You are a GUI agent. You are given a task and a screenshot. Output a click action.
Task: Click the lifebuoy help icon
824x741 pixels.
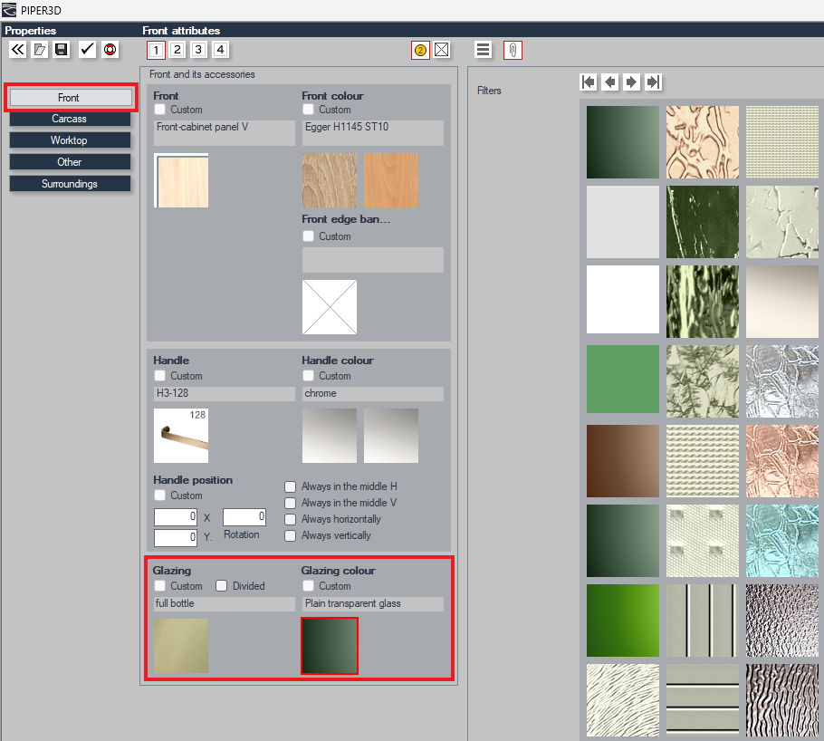click(x=110, y=50)
